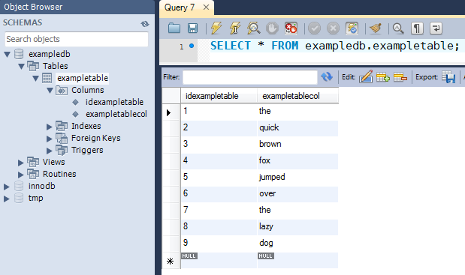Export recordset to file icon
The height and width of the screenshot is (275, 465).
[448, 77]
